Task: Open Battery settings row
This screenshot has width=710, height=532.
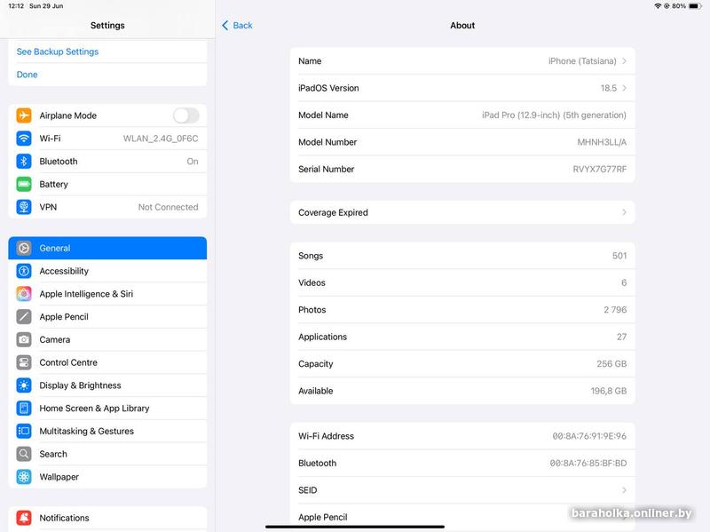Action: tap(107, 184)
